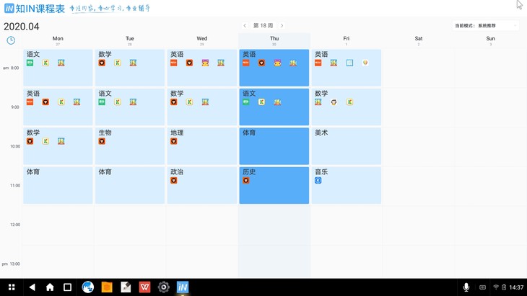
Task: Launch the app icon in Wednesday's 地理 class
Action: click(x=174, y=141)
